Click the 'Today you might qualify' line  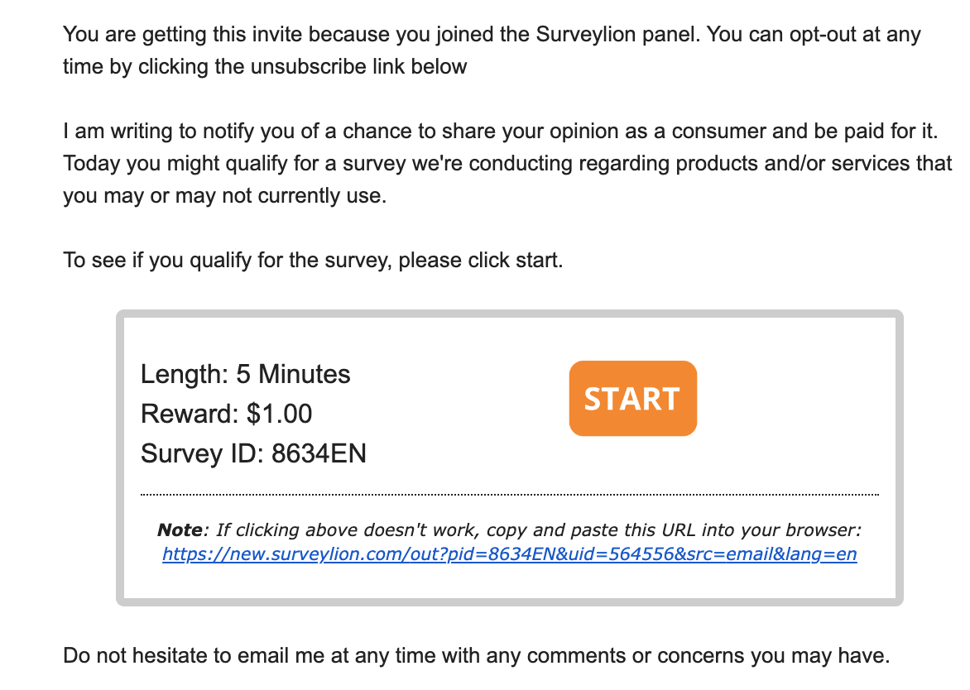pos(507,163)
